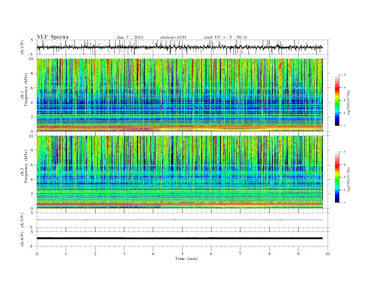Click the '6' kHz tick on ch.1 spectrogram
This screenshot has height=285, width=369.
32,88
